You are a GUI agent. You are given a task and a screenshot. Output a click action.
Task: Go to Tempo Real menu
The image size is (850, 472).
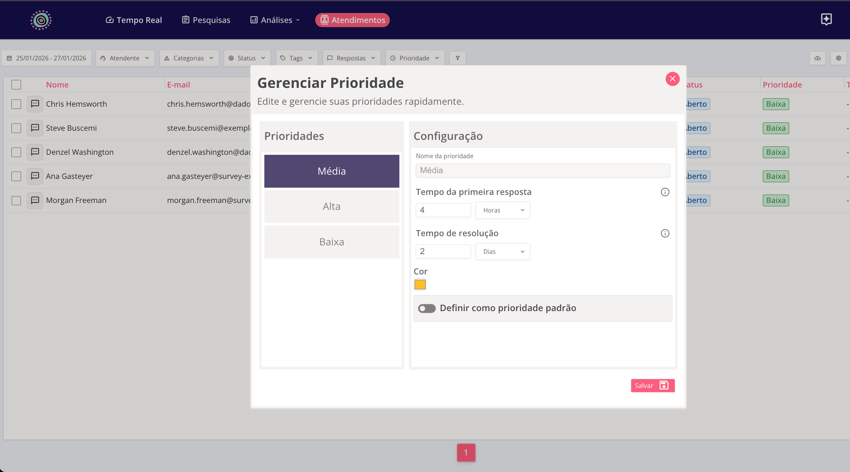tap(134, 20)
